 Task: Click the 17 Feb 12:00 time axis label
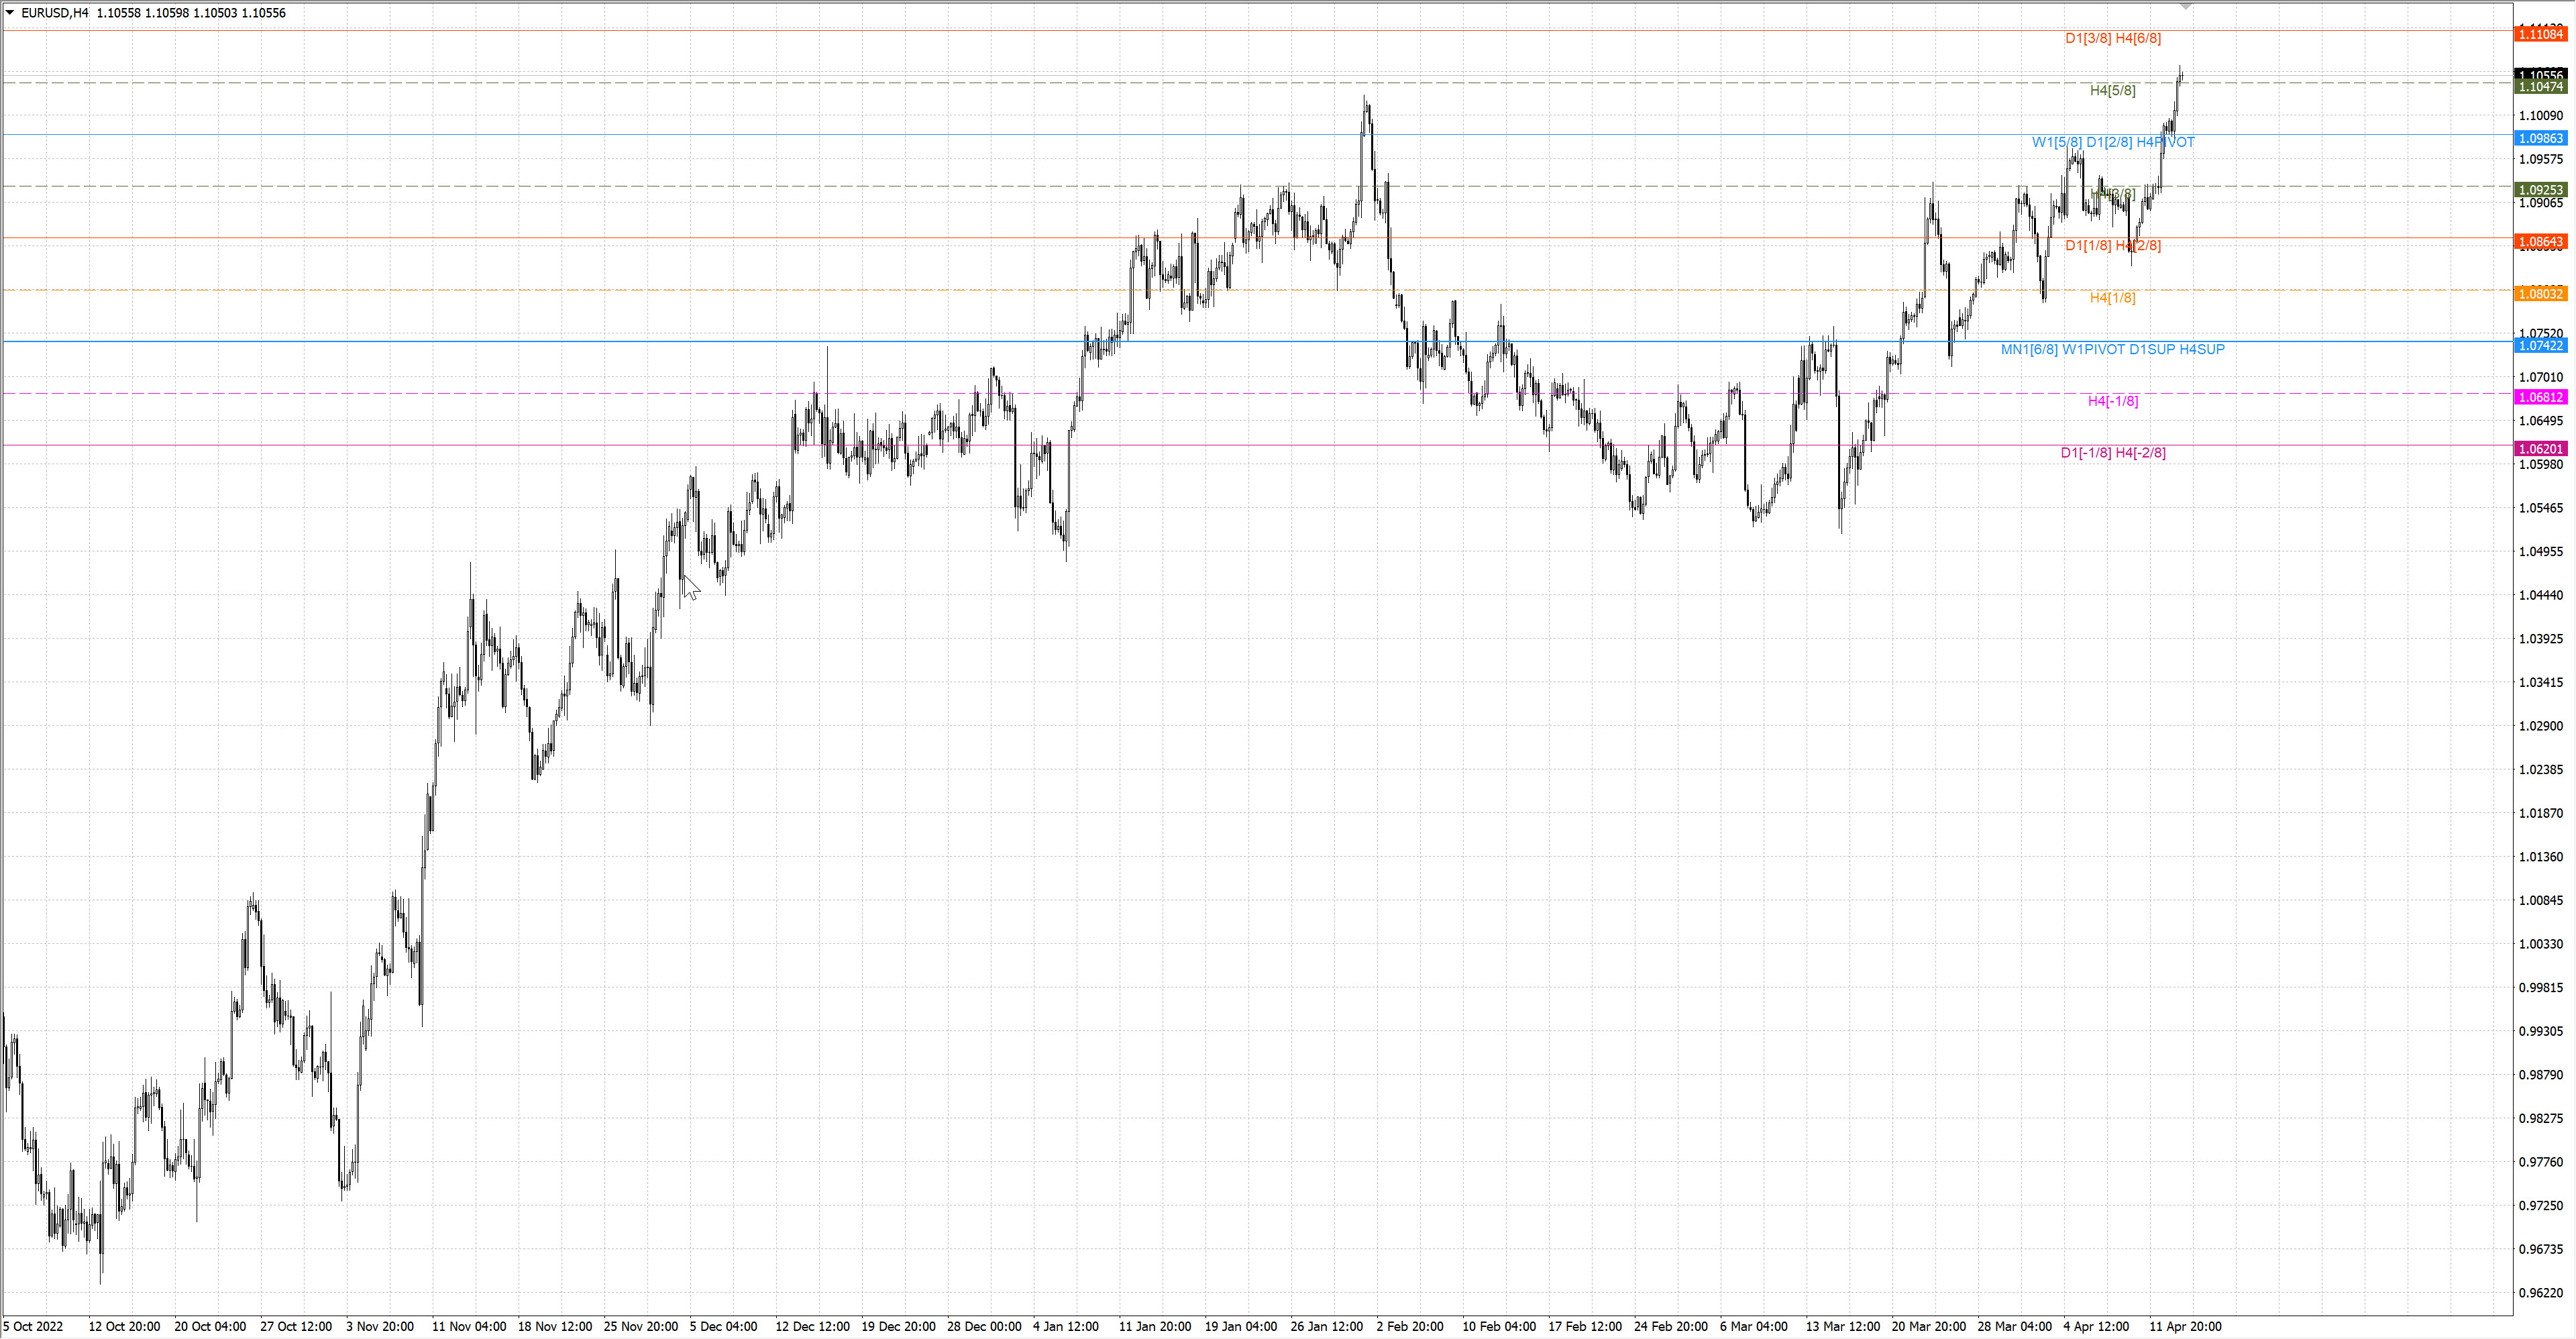1585,1326
